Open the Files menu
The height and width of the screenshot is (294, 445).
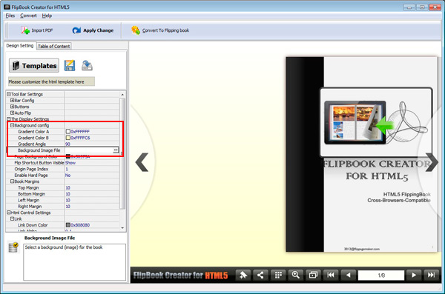click(x=10, y=16)
